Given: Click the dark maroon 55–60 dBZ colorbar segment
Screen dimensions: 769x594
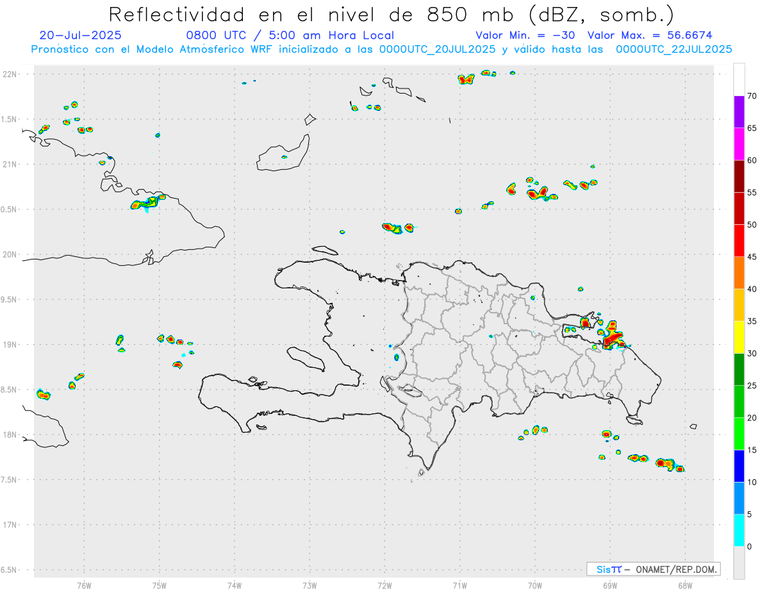Looking at the screenshot, I should point(739,176).
